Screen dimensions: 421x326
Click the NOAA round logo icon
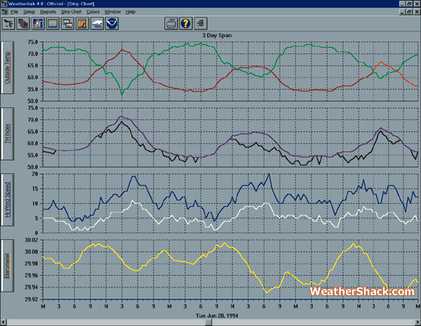114,25
